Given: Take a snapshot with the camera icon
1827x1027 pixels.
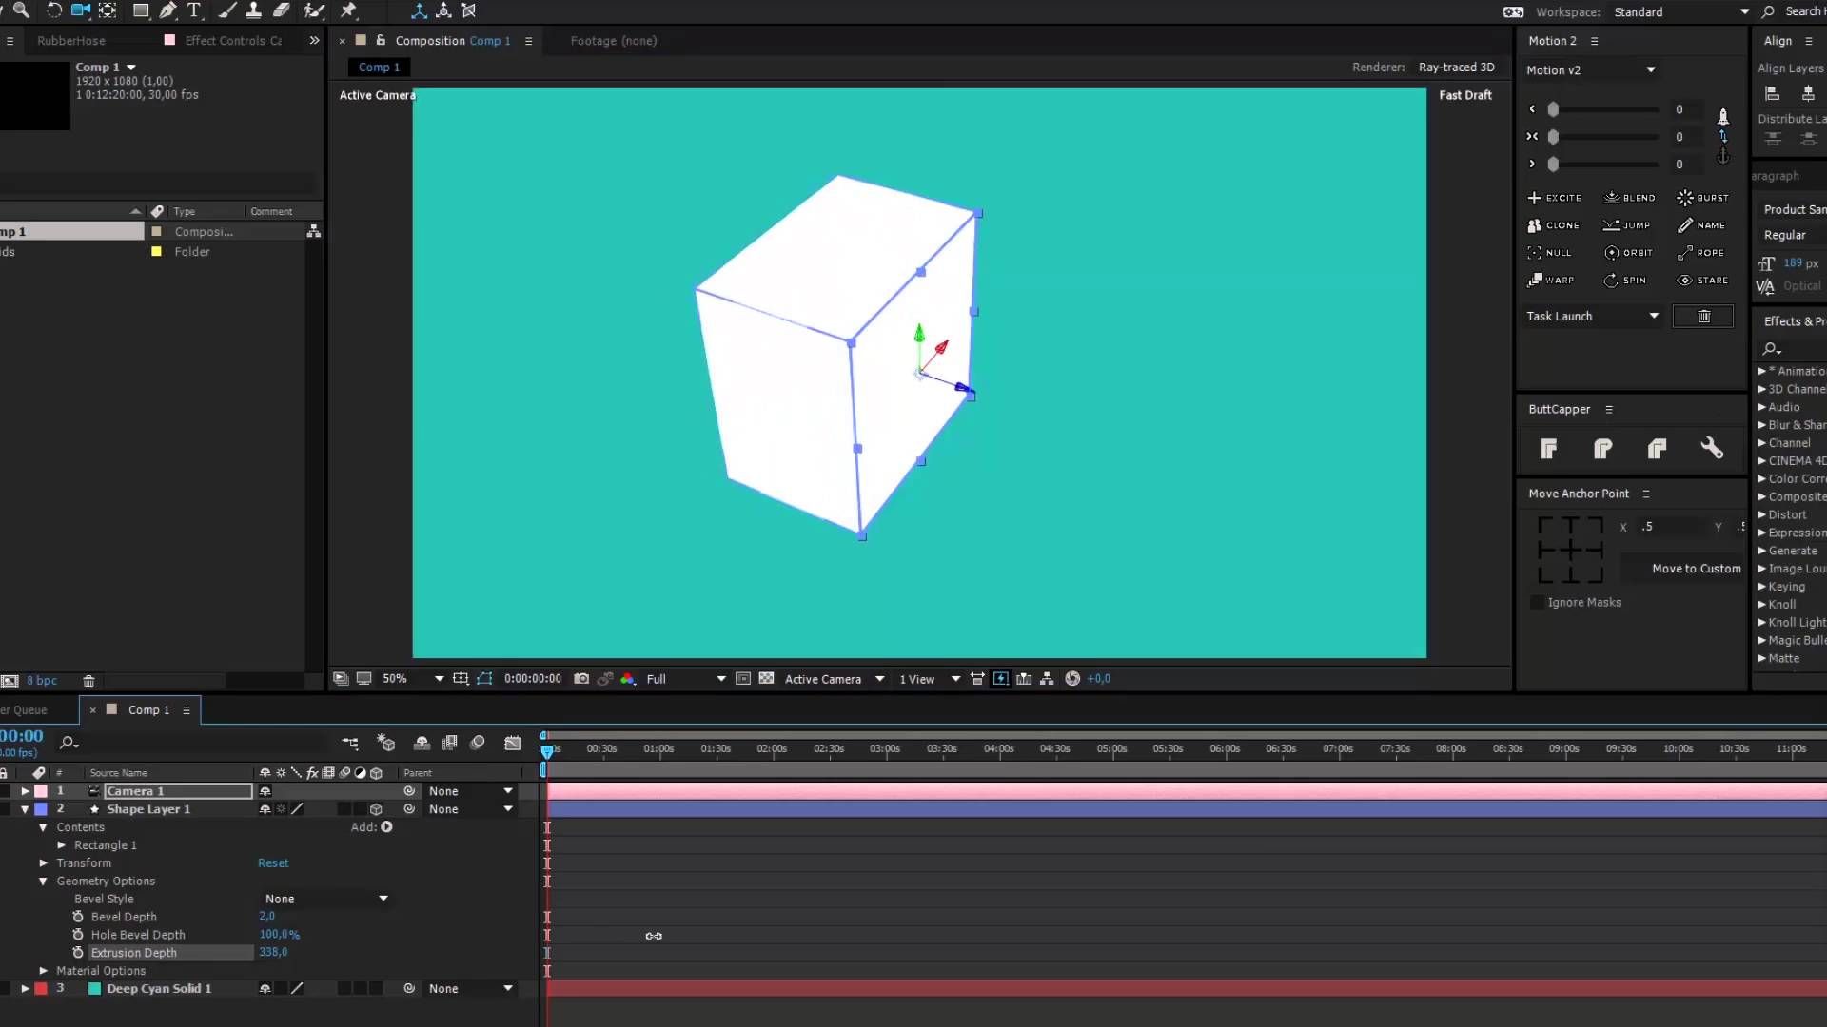Looking at the screenshot, I should point(581,679).
